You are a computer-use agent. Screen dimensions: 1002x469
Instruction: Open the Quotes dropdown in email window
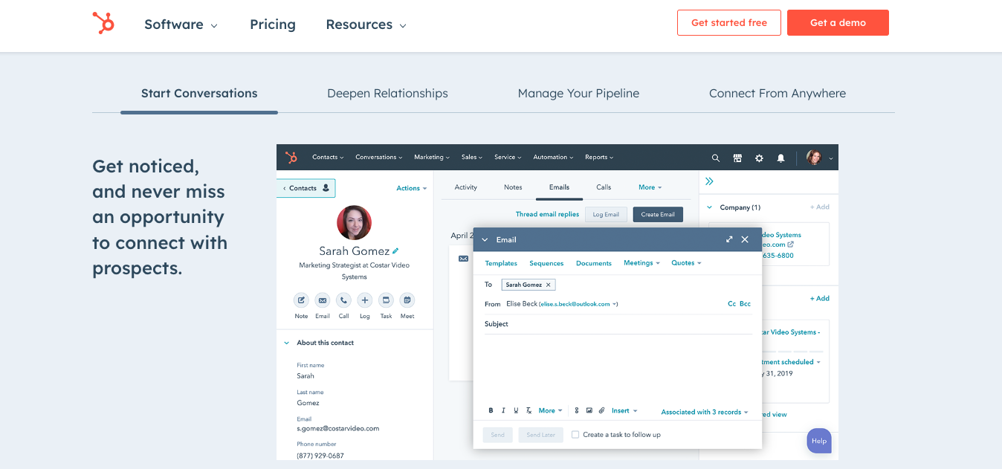(686, 263)
